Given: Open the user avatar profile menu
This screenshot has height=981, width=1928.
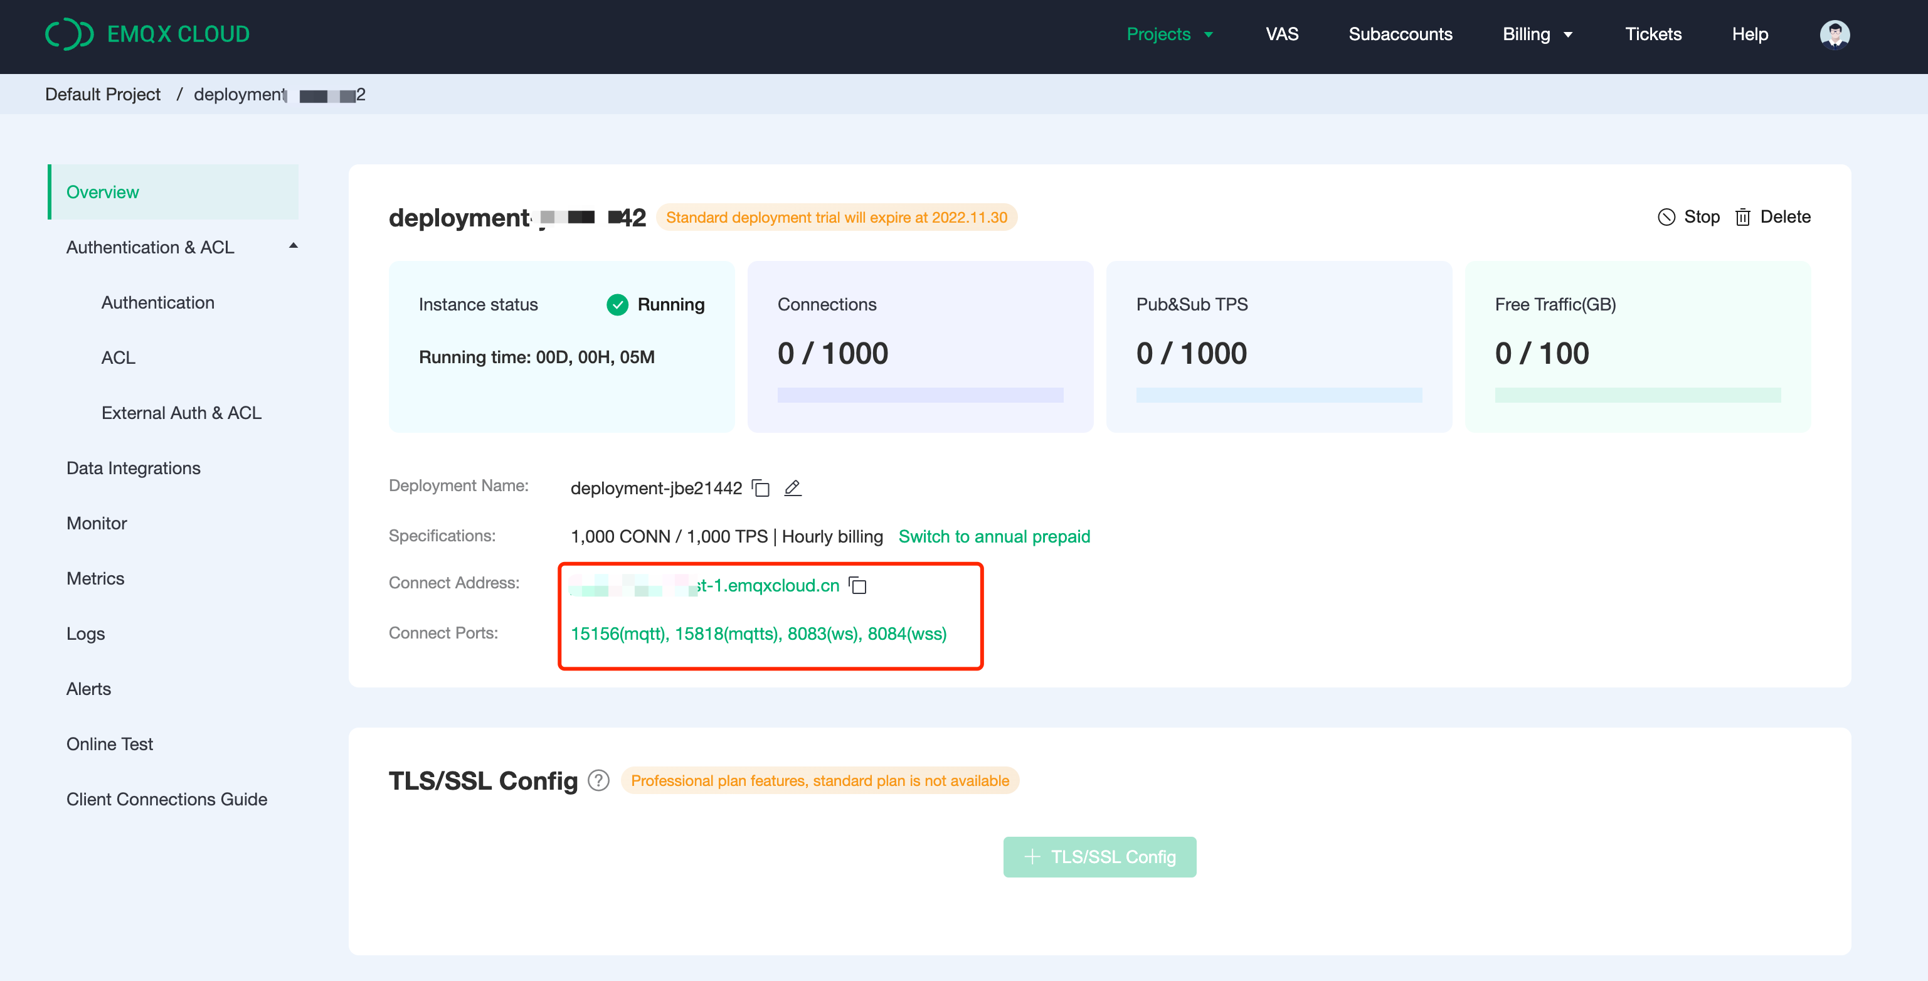Looking at the screenshot, I should (x=1836, y=34).
